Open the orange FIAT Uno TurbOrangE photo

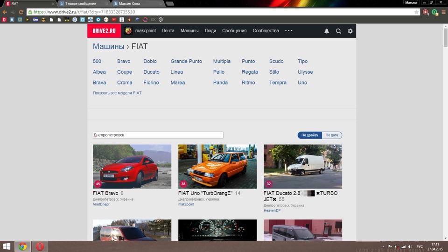pos(217,166)
